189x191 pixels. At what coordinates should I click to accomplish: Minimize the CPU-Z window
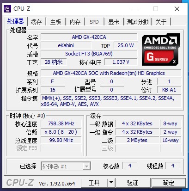pyautogui.click(x=135, y=9)
